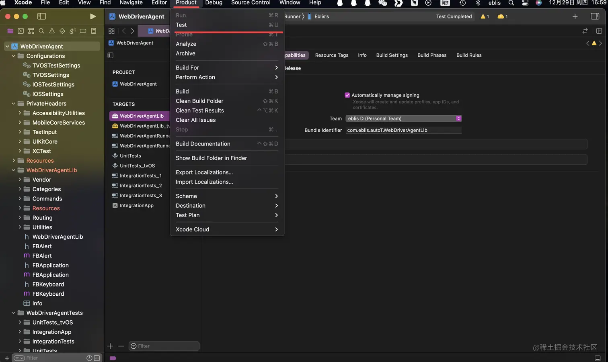Go forward with the right arrow

pyautogui.click(x=132, y=31)
